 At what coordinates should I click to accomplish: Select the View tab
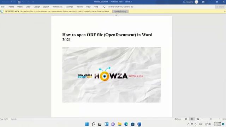click(x=88, y=7)
